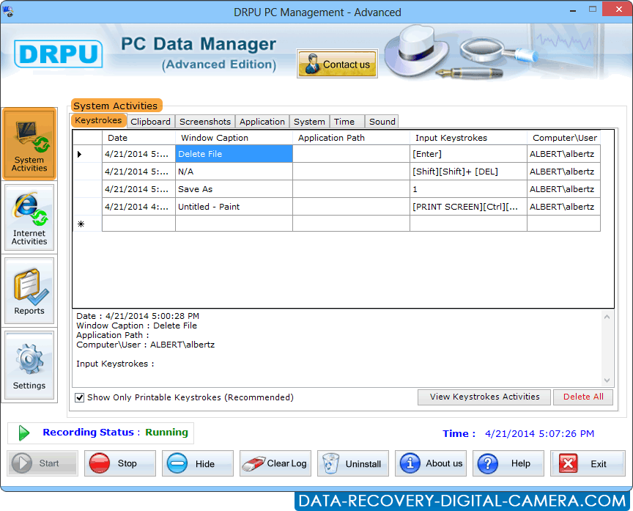Click the keystrokes cell containing 1
Viewport: 633px width, 511px height.
pos(468,189)
